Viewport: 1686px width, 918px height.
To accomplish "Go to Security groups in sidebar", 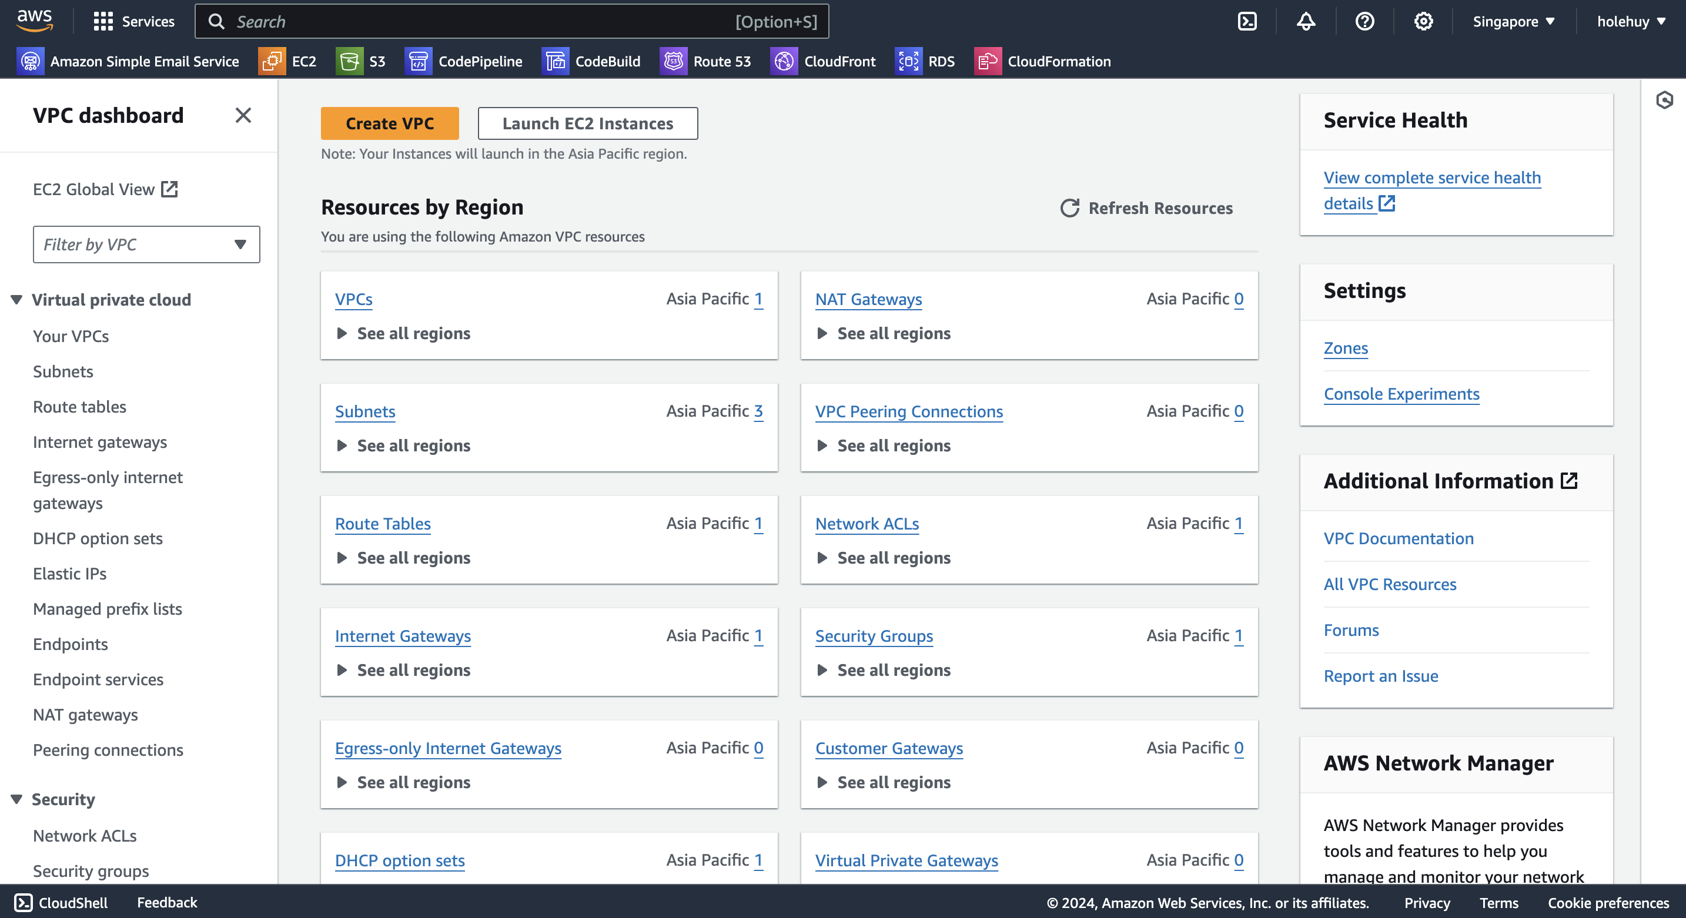I will click(91, 871).
